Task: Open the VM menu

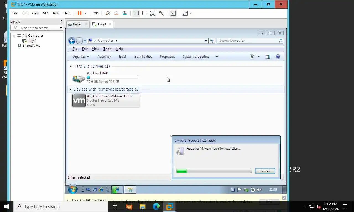Action: 46,13
